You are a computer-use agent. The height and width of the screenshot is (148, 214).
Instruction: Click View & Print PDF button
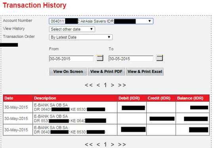point(106,72)
